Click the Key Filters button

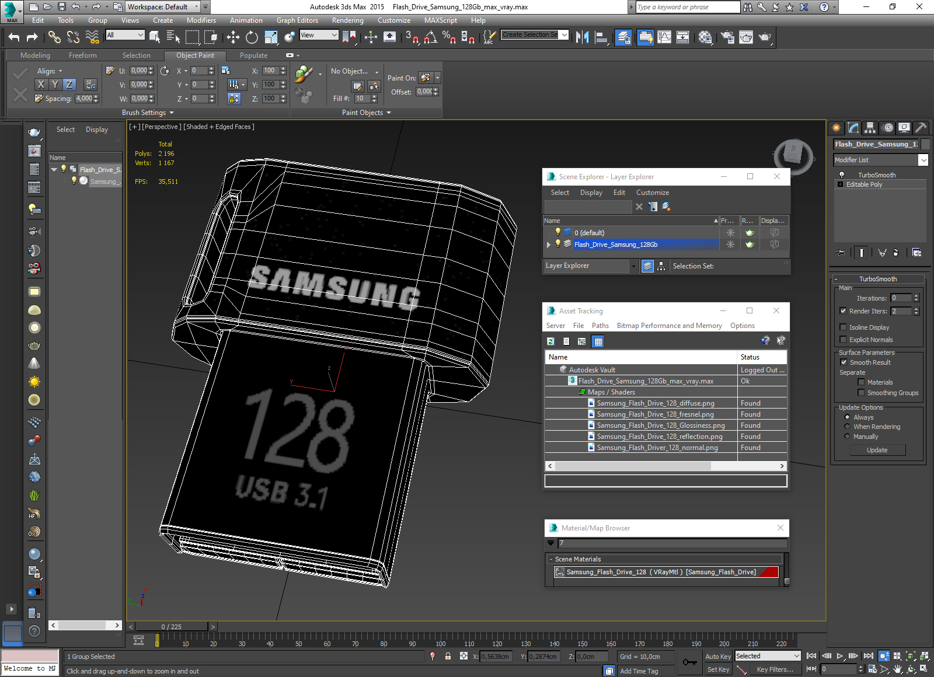775,669
